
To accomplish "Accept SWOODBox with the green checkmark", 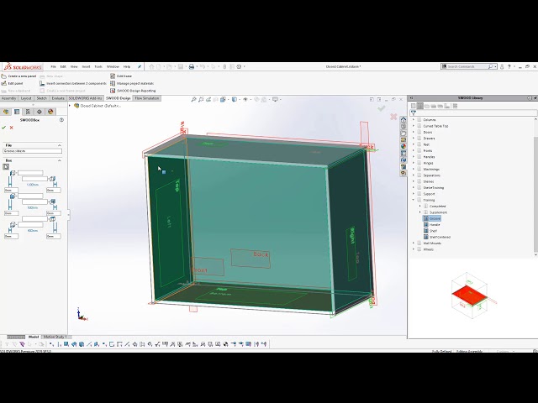I will [x=3, y=128].
